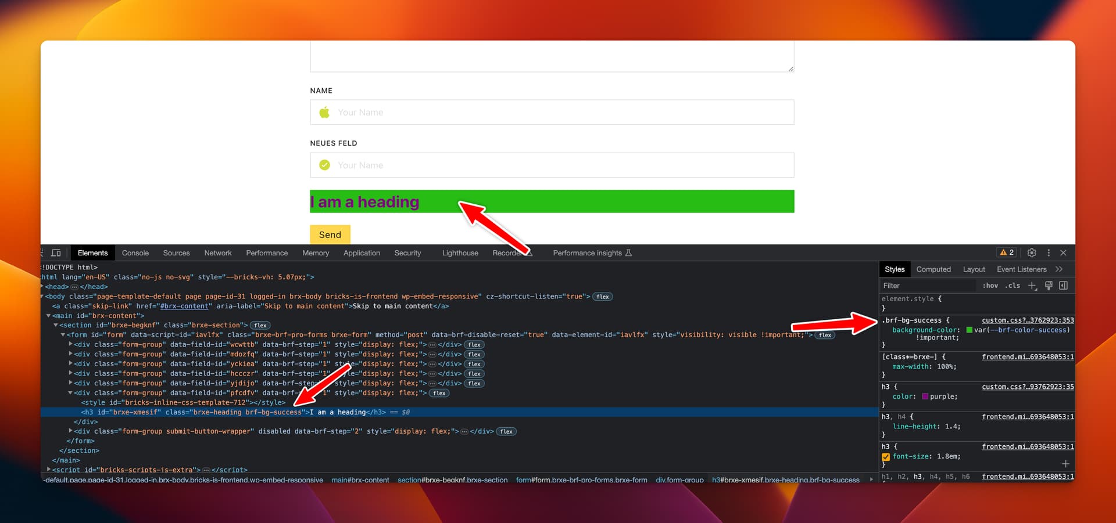The height and width of the screenshot is (523, 1116).
Task: Select main#brx-content in the breadcrumb bar
Action: point(360,480)
